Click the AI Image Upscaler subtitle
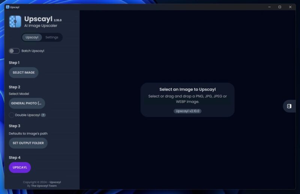 tap(40, 25)
